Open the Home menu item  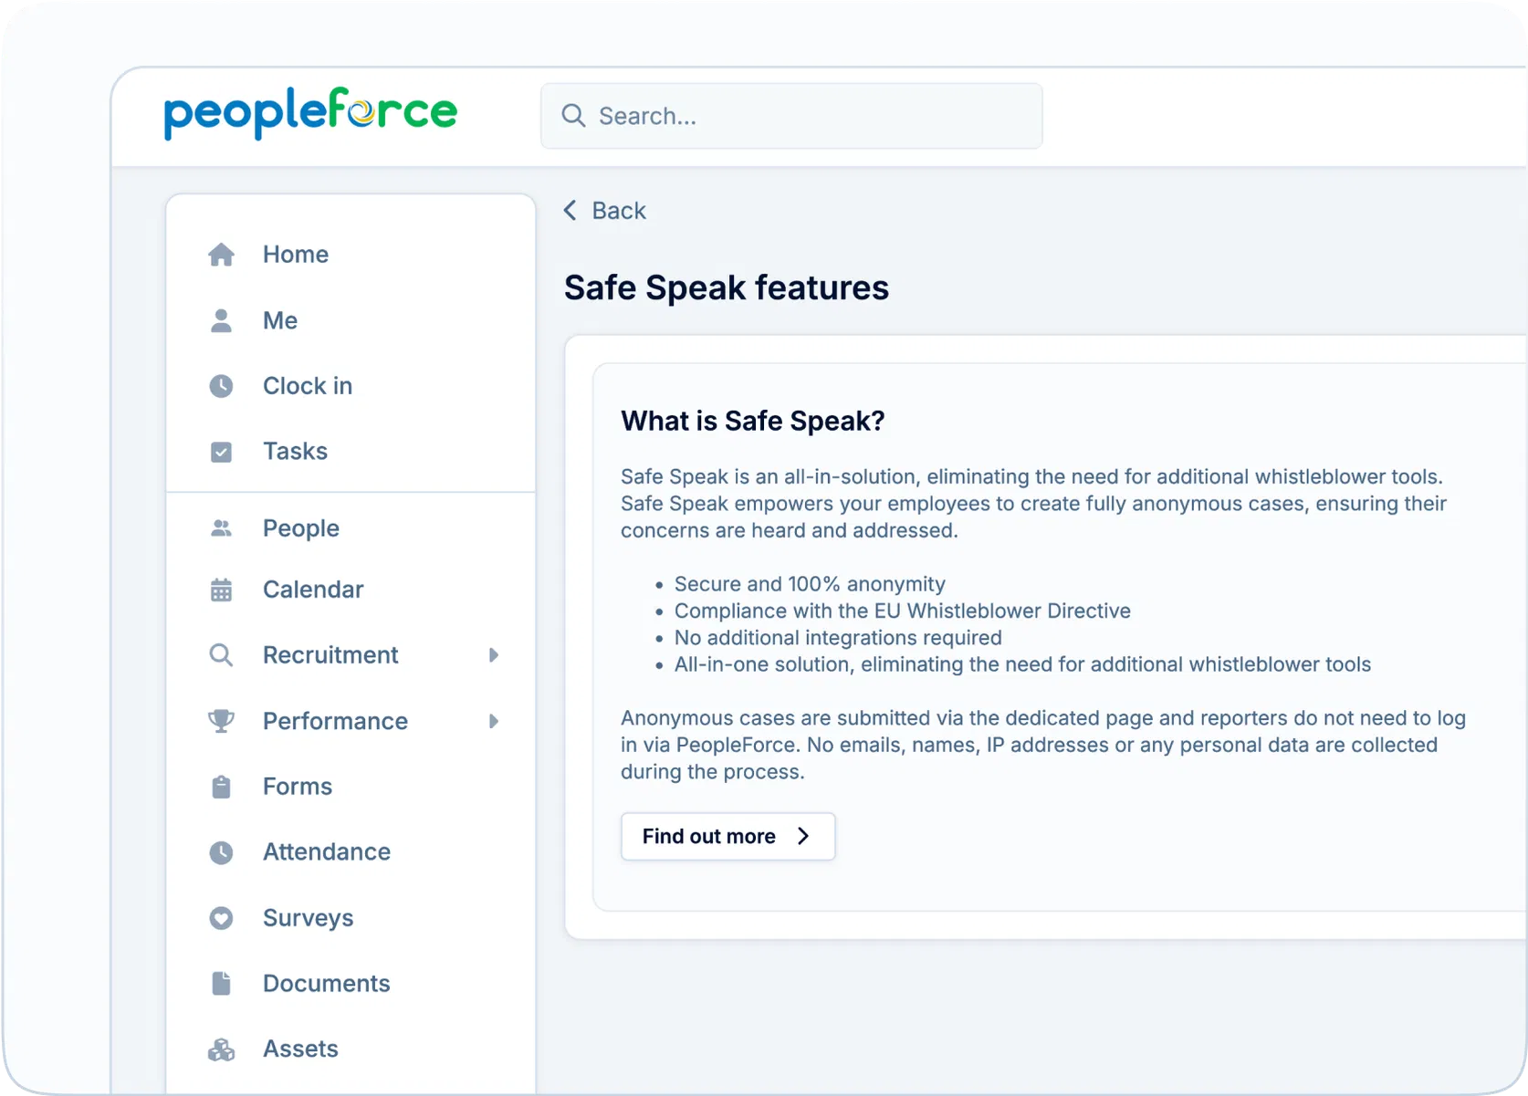coord(296,255)
